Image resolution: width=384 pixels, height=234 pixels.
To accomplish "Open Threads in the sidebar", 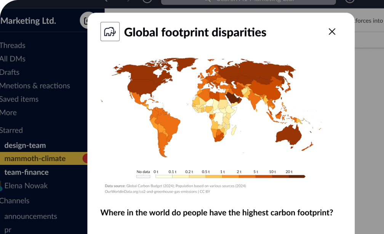I will 13,46.
